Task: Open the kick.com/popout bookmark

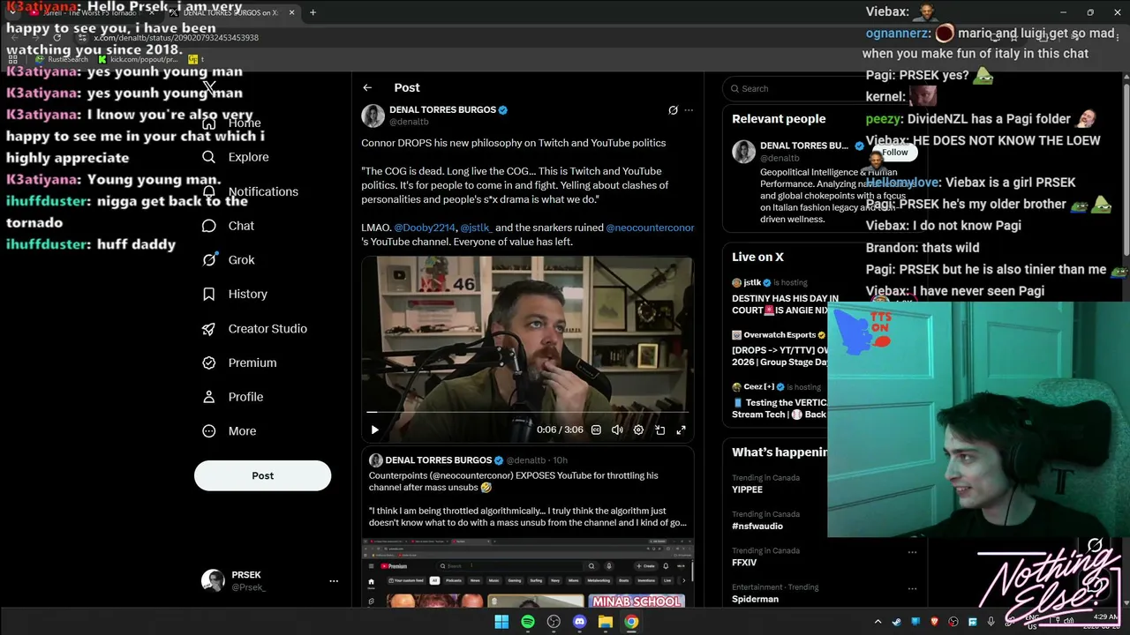Action: [139, 59]
